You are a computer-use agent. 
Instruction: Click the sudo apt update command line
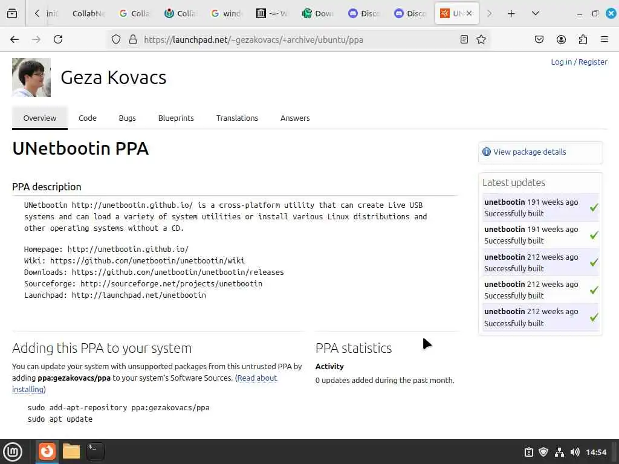click(x=60, y=419)
